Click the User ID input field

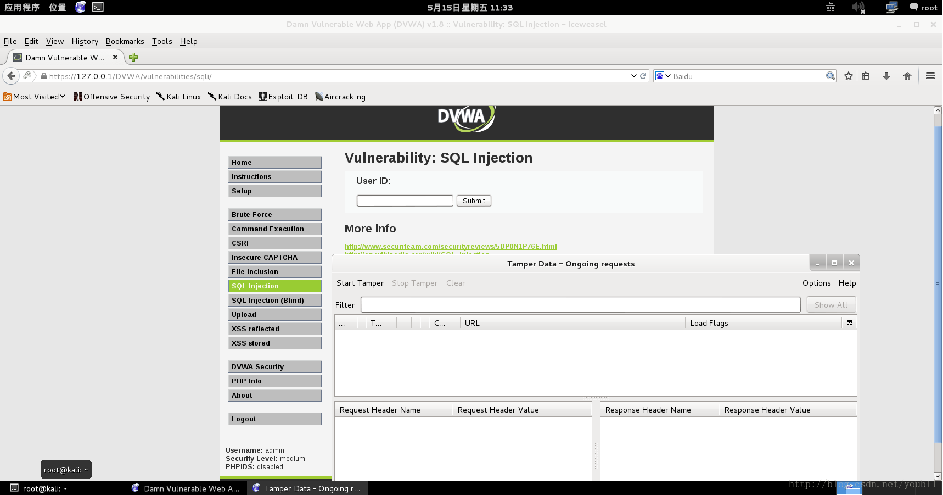(x=405, y=201)
